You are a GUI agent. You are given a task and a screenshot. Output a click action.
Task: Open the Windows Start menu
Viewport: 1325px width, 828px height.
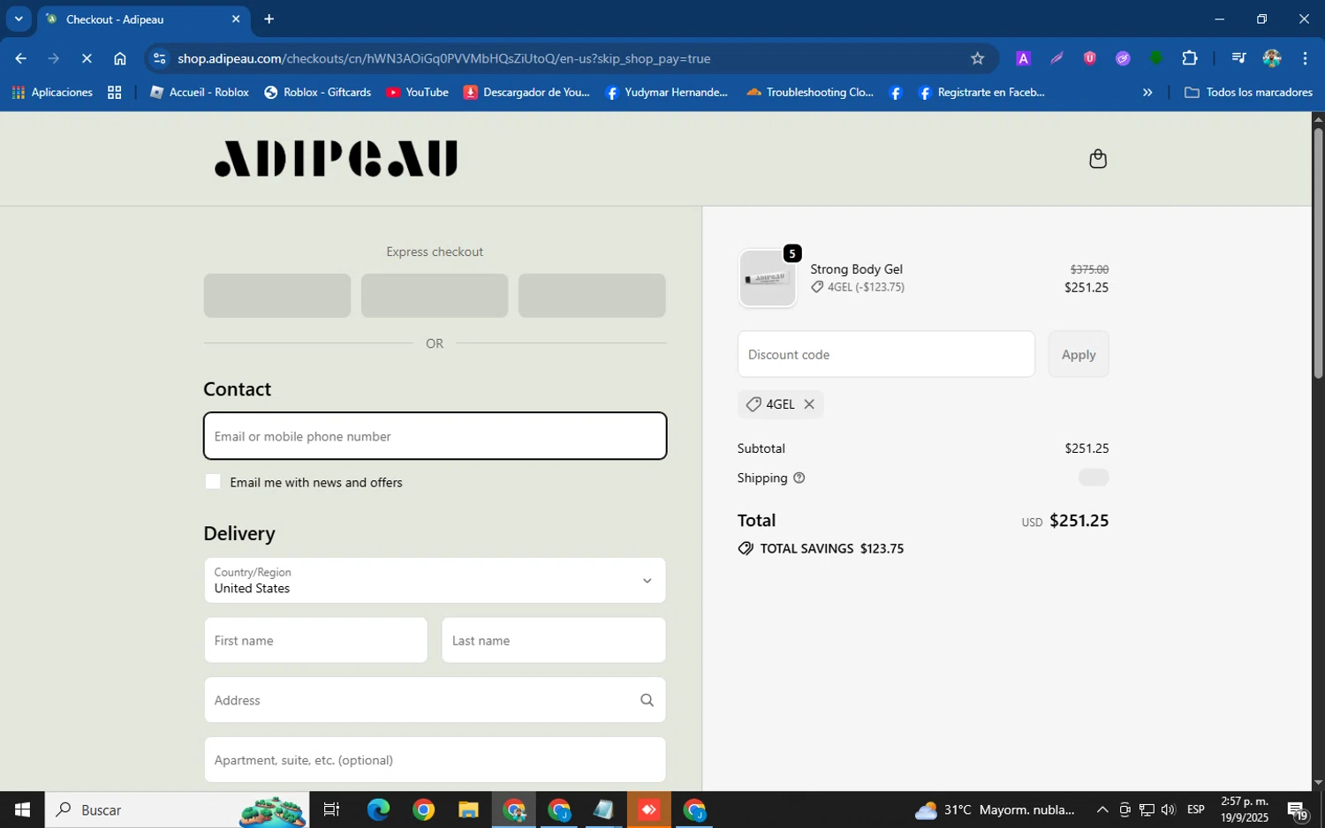(x=22, y=809)
